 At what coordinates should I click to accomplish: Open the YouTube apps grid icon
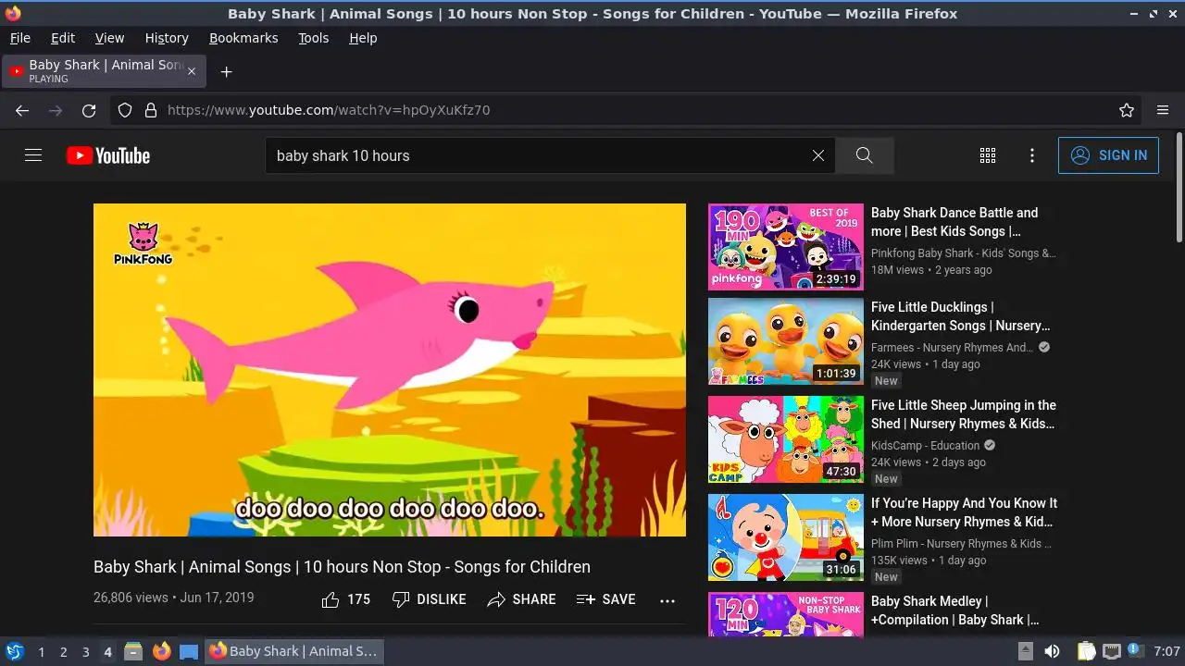(988, 155)
